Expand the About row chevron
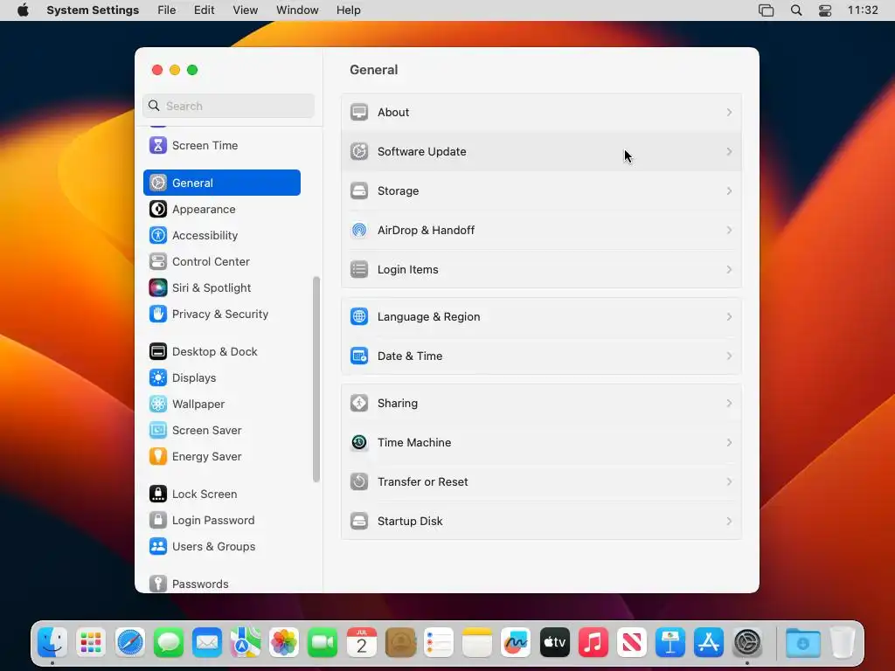The image size is (895, 671). [x=730, y=113]
